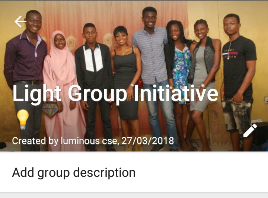Tap the Created by luminous cse line
Image resolution: width=268 pixels, height=198 pixels.
tap(93, 141)
